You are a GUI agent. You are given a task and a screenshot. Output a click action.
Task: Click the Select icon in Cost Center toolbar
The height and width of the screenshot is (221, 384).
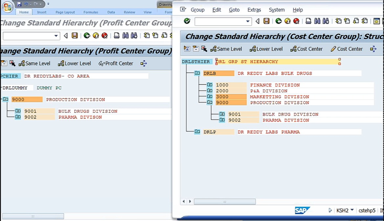(x=204, y=49)
